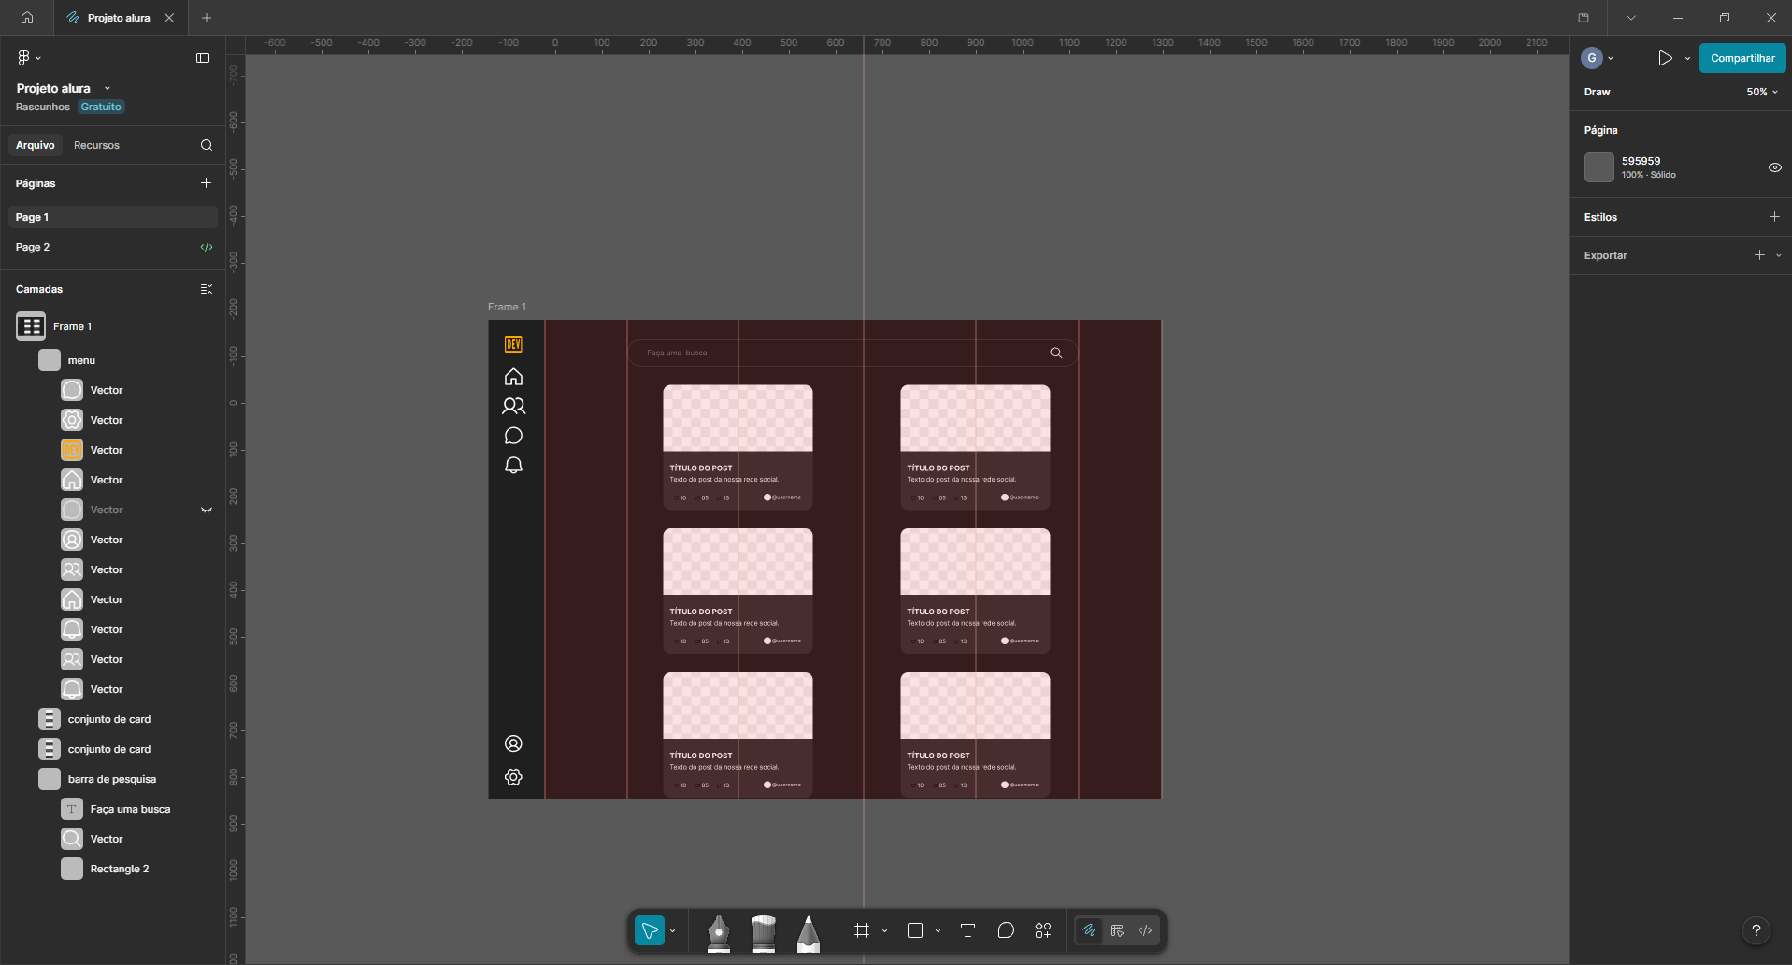
Task: Collapse all layers in Camadas
Action: point(207,289)
